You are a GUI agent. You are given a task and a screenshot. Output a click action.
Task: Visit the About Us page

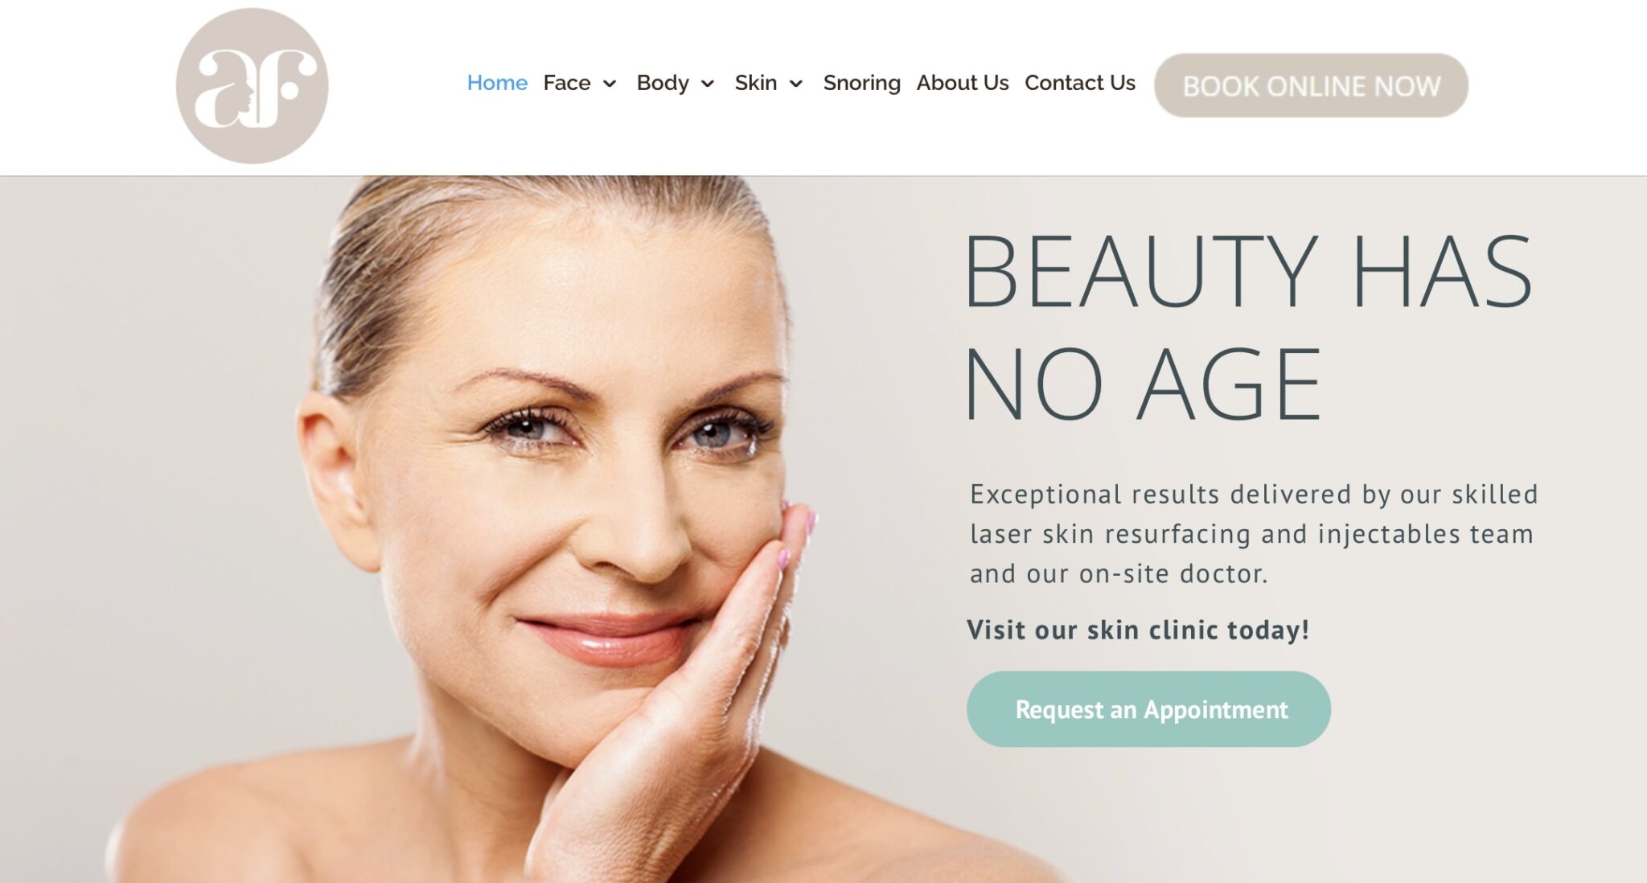(963, 83)
